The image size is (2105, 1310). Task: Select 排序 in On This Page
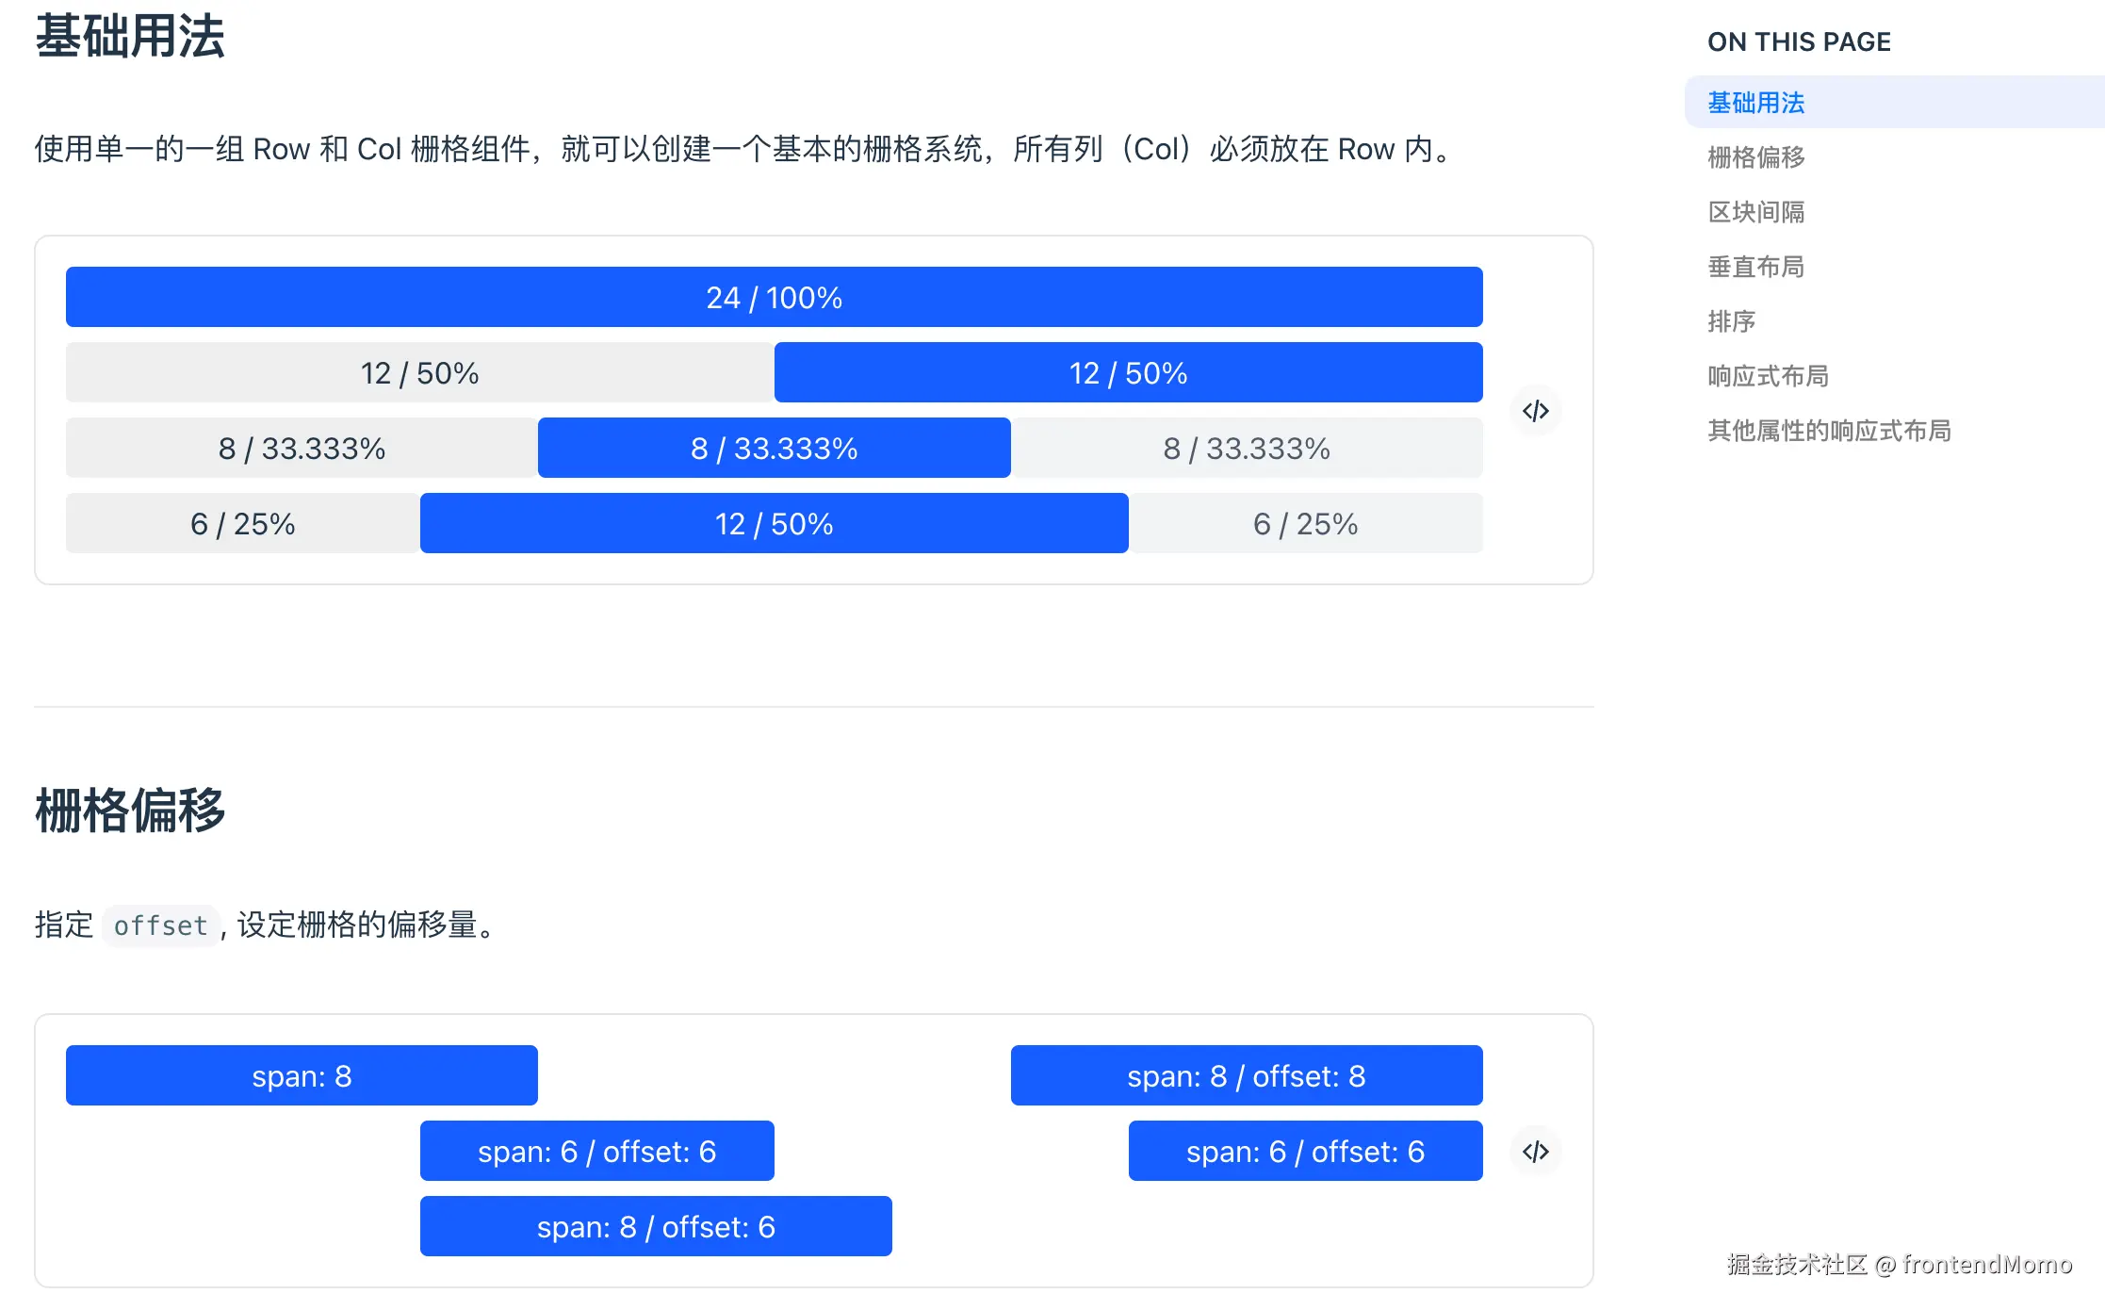[x=1731, y=321]
